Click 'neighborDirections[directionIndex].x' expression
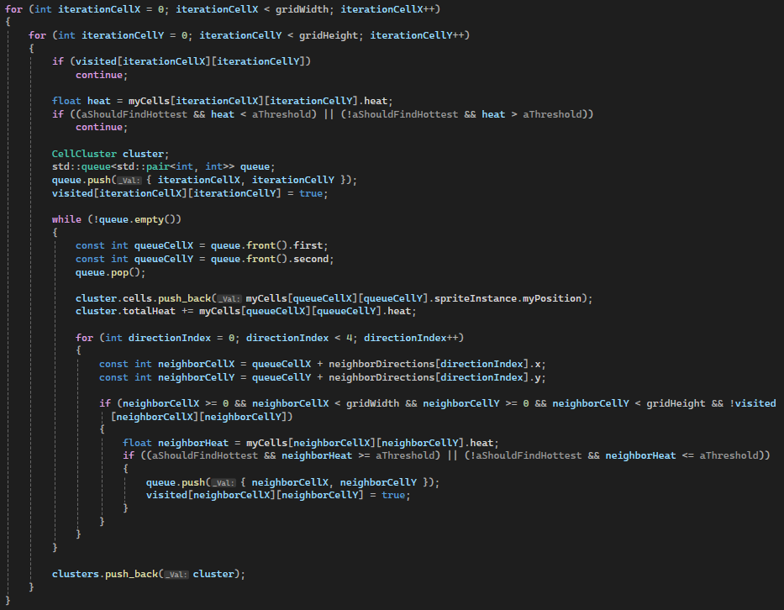The width and height of the screenshot is (784, 610). click(x=434, y=364)
